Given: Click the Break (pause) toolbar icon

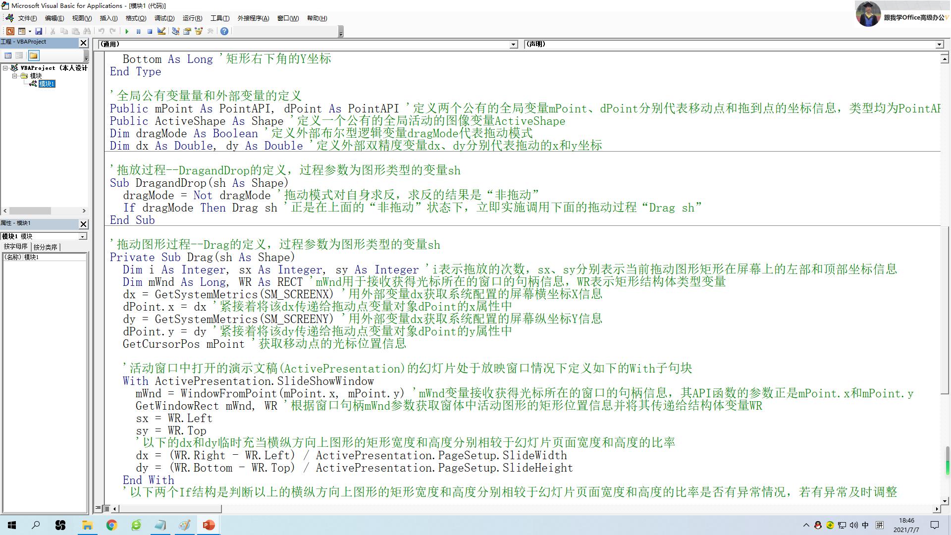Looking at the screenshot, I should (x=138, y=31).
